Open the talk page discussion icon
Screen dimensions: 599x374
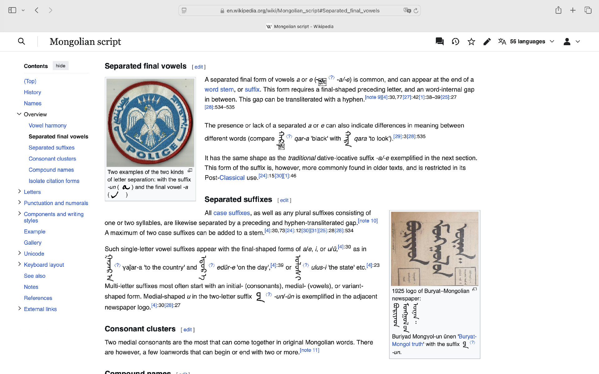click(440, 41)
